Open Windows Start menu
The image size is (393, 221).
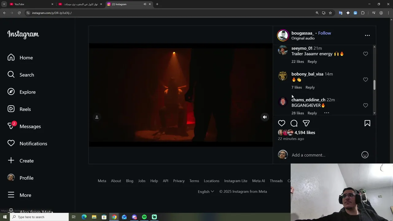click(5, 217)
